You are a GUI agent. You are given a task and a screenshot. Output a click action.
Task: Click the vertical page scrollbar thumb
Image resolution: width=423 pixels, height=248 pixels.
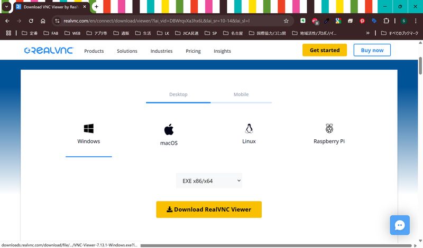click(420, 66)
